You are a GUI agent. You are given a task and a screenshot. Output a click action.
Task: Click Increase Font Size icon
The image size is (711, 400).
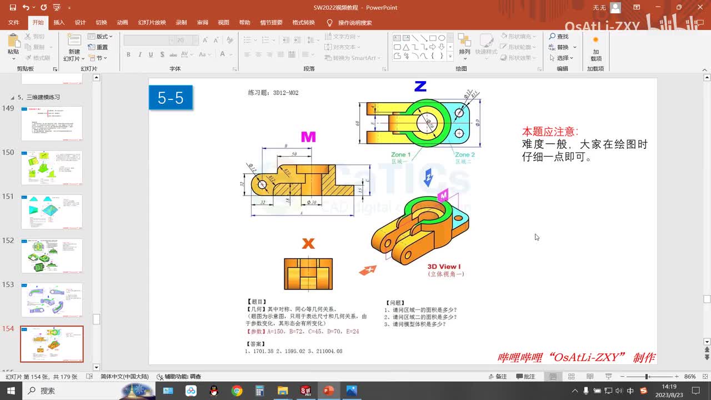[205, 40]
